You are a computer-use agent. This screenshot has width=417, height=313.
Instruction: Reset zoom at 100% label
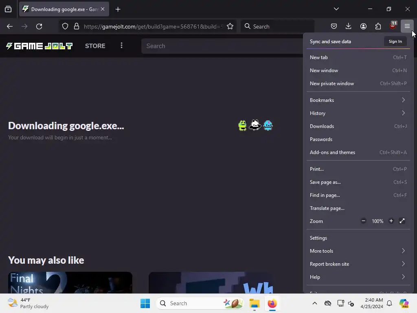377,221
